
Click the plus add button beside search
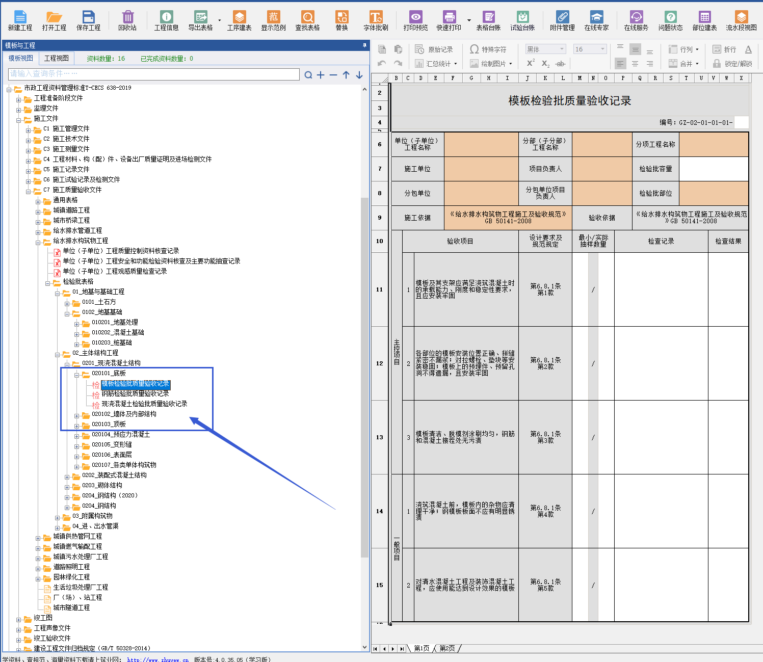coord(321,75)
